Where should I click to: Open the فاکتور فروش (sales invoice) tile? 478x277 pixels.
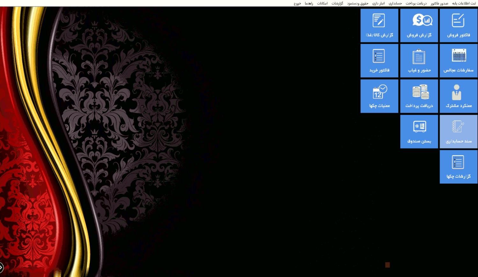pyautogui.click(x=458, y=26)
